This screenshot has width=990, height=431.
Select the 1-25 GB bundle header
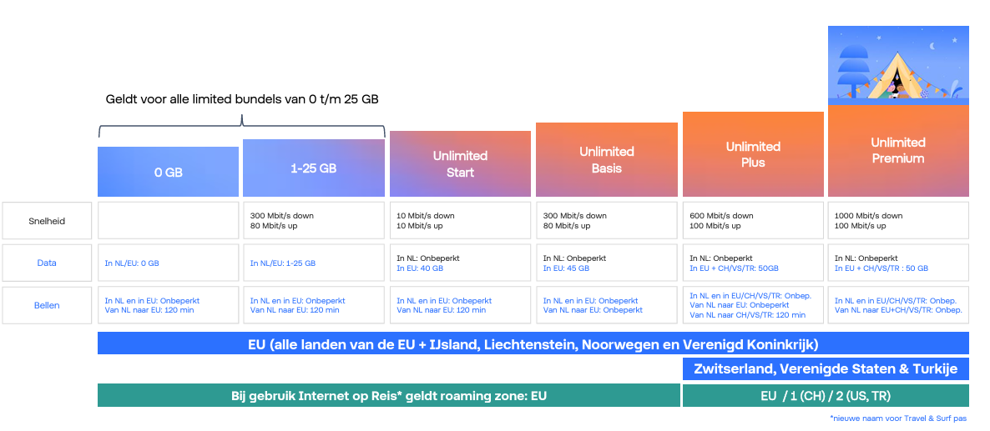point(314,168)
